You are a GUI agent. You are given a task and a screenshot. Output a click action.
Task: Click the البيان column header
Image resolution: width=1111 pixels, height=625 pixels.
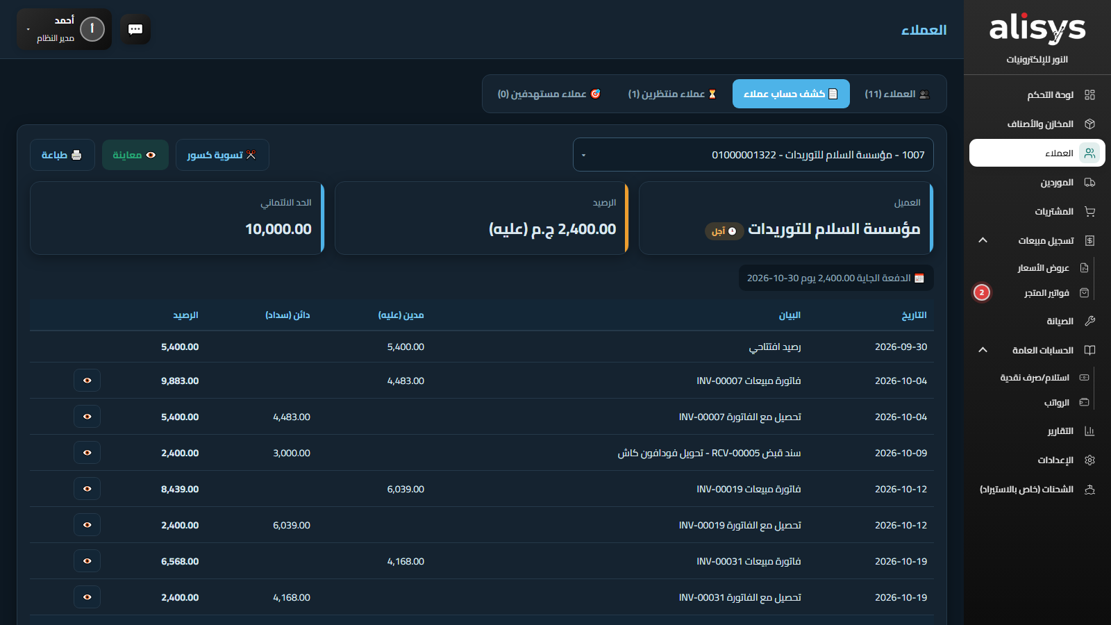[790, 315]
